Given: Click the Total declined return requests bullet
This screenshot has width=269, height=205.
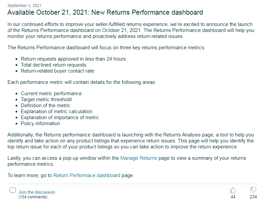Looking at the screenshot, I should pos(54,65).
